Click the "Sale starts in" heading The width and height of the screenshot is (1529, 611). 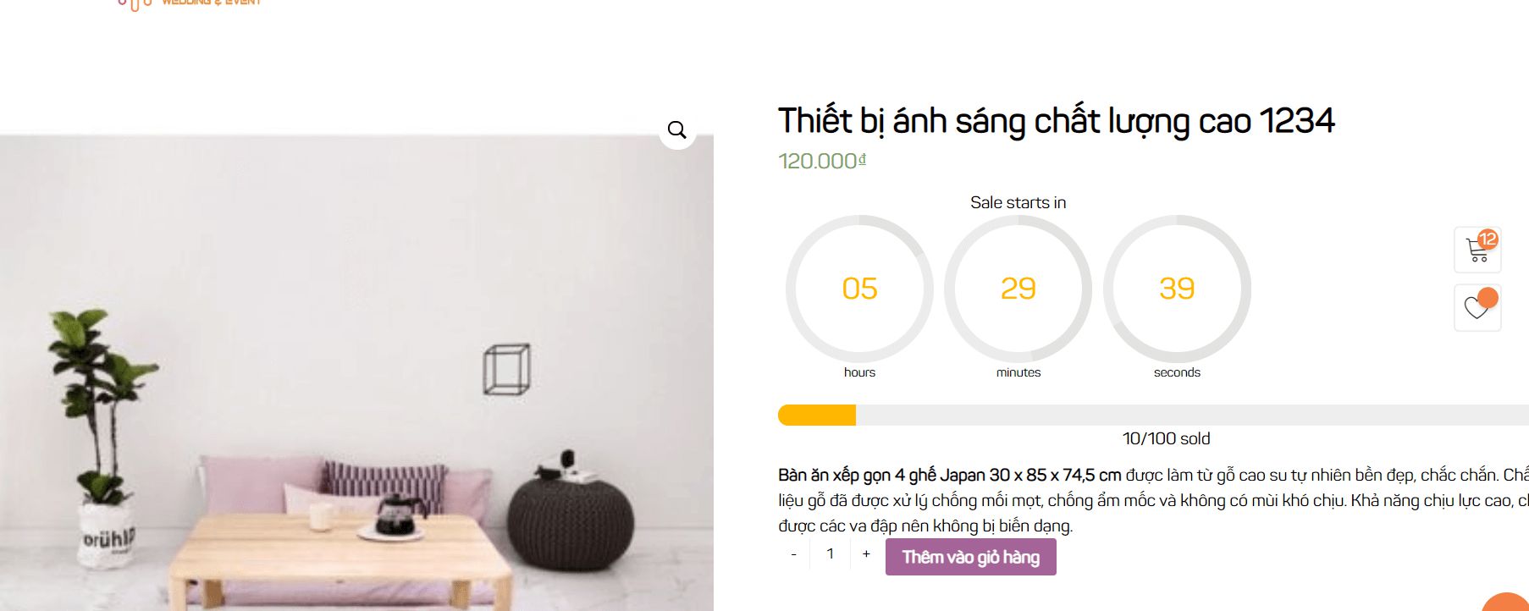pos(1018,202)
